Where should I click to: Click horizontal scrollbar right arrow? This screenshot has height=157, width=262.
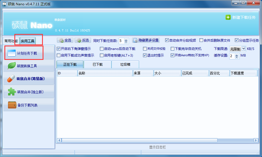[256, 140]
